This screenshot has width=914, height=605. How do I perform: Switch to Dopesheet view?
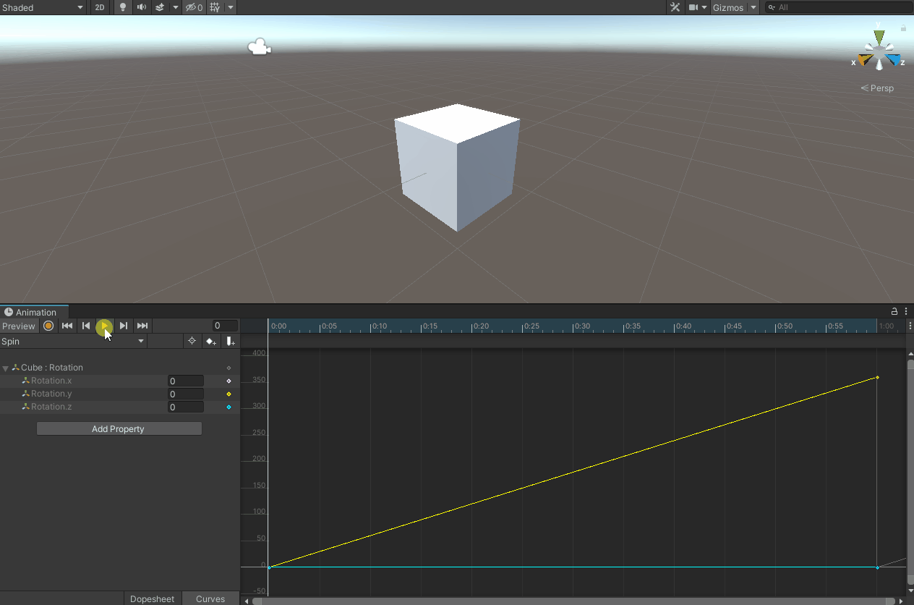tap(153, 598)
